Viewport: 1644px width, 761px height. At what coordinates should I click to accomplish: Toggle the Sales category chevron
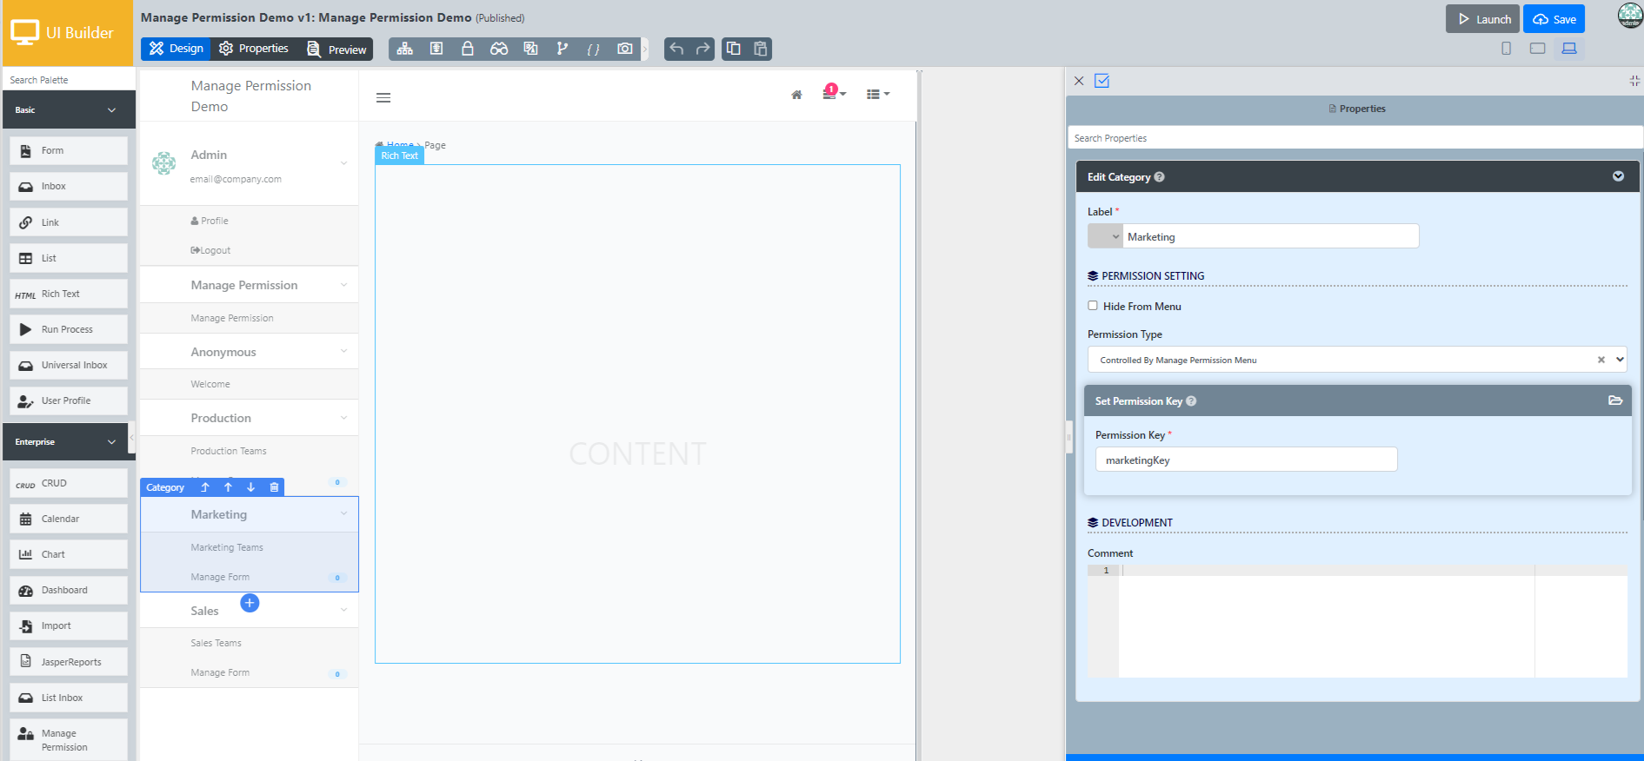[344, 610]
